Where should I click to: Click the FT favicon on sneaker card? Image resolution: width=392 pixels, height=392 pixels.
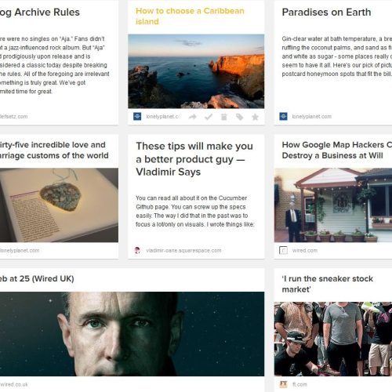283,384
